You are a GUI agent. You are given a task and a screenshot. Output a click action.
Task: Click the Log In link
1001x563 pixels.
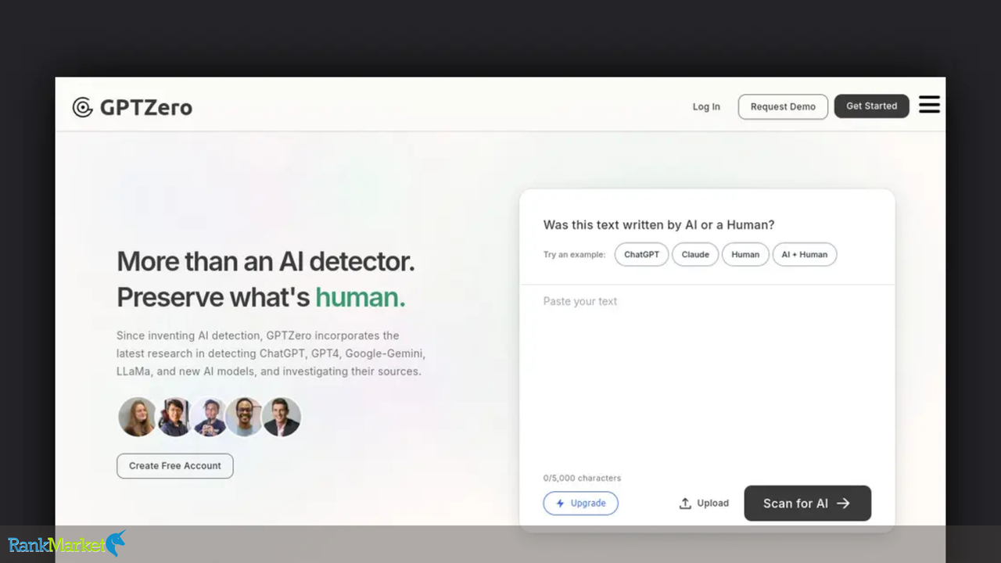(x=706, y=107)
